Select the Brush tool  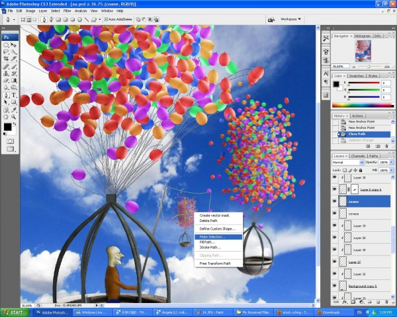(x=14, y=67)
